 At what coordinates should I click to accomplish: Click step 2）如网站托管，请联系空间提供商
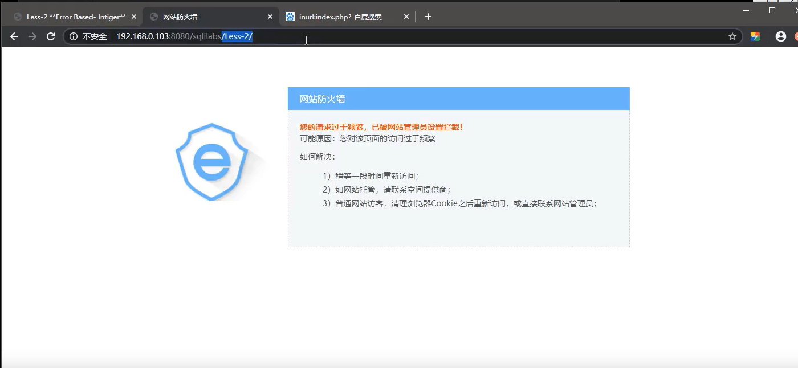pos(386,190)
